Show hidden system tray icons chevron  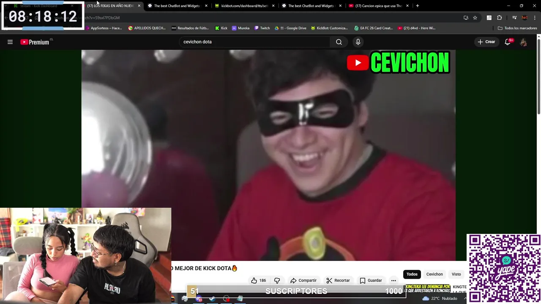[x=465, y=299]
